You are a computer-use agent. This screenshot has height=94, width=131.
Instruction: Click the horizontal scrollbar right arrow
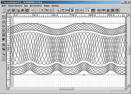click(x=125, y=88)
